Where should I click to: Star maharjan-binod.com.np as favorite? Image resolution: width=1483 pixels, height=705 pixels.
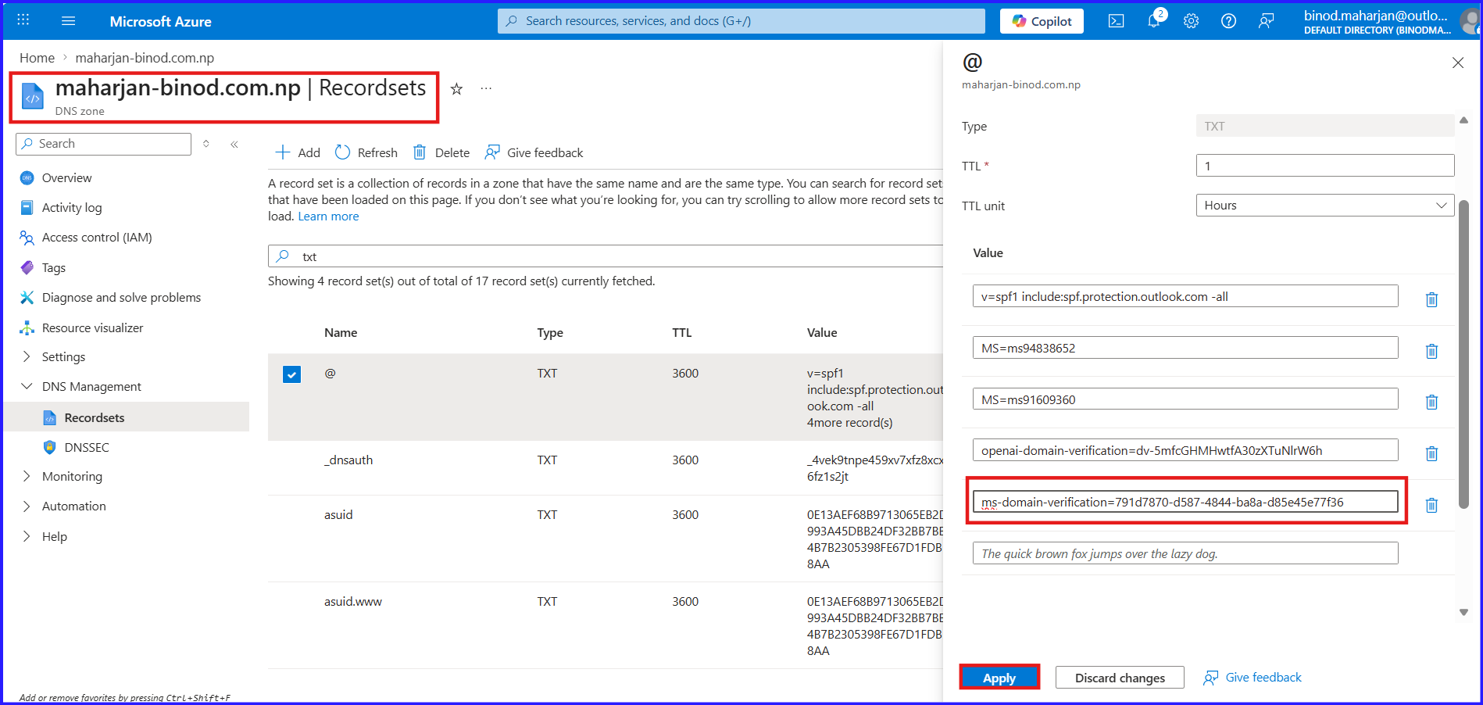[456, 89]
